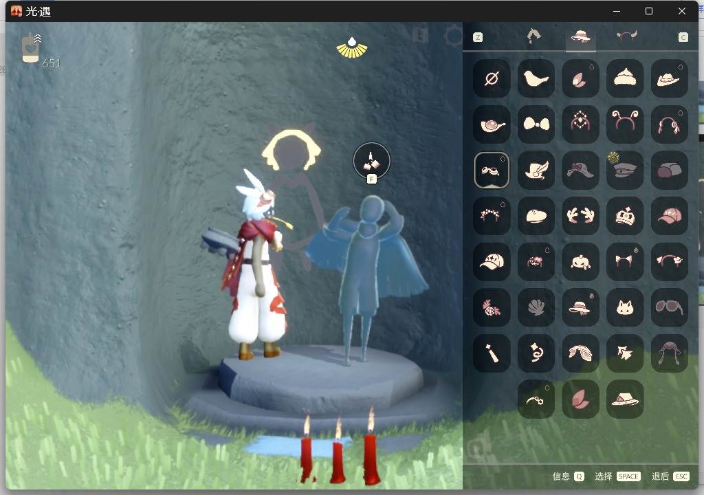The width and height of the screenshot is (704, 495).
Task: Click the 退后 back ESC button
Action: point(670,476)
